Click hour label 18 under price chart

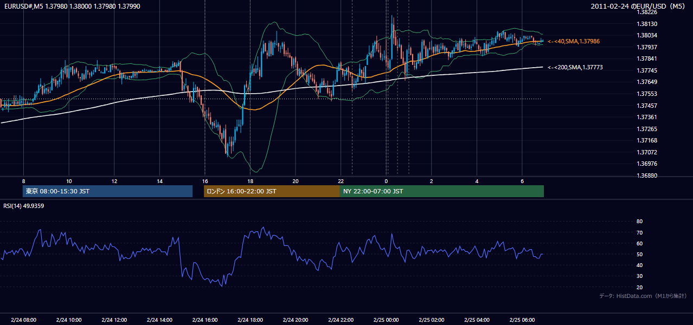[250, 181]
